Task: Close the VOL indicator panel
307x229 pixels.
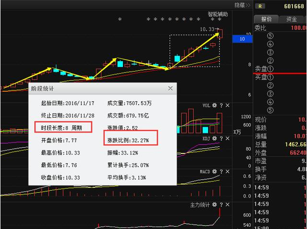Action: [x=227, y=106]
